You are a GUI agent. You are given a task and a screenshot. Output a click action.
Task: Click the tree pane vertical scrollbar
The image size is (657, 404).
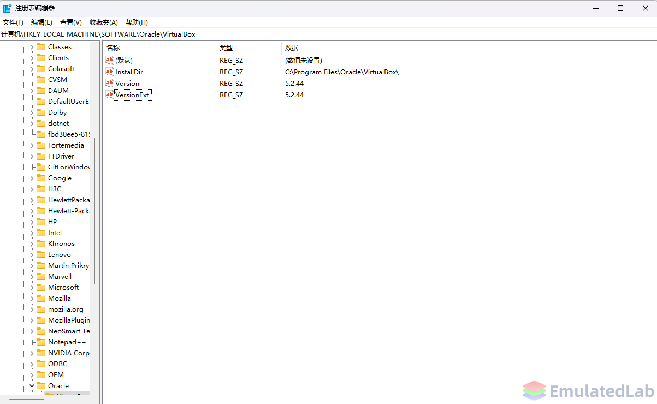(x=94, y=210)
